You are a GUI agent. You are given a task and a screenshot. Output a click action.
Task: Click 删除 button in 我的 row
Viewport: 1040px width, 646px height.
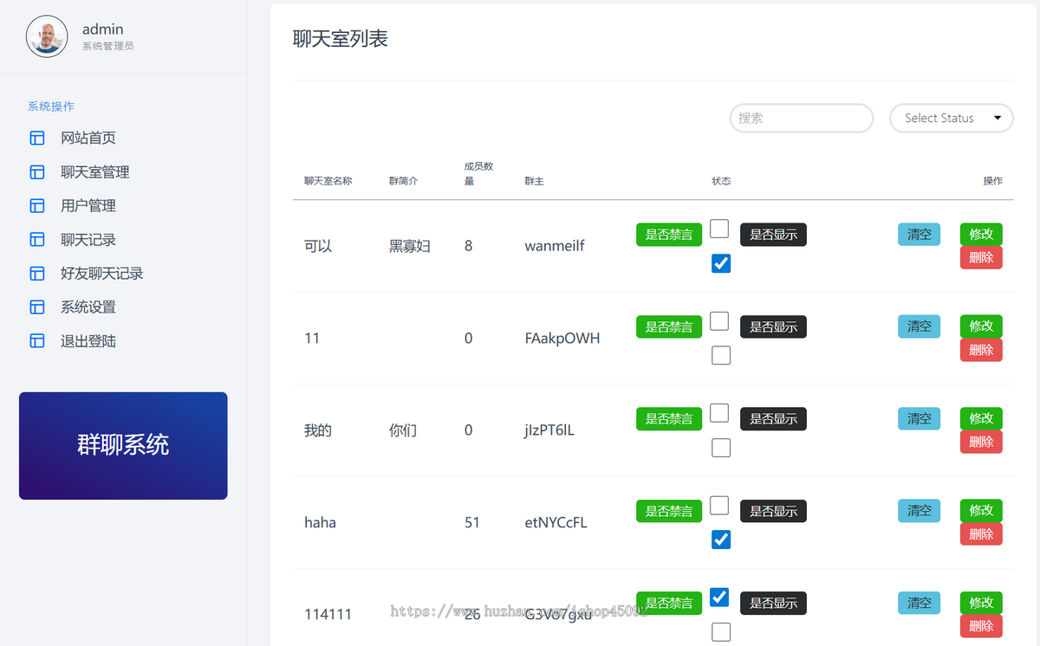[981, 442]
